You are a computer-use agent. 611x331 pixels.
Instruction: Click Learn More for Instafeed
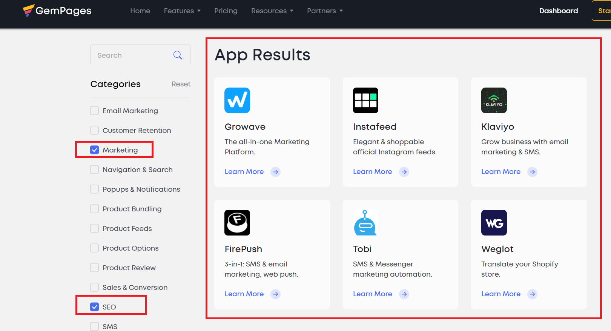click(x=373, y=172)
